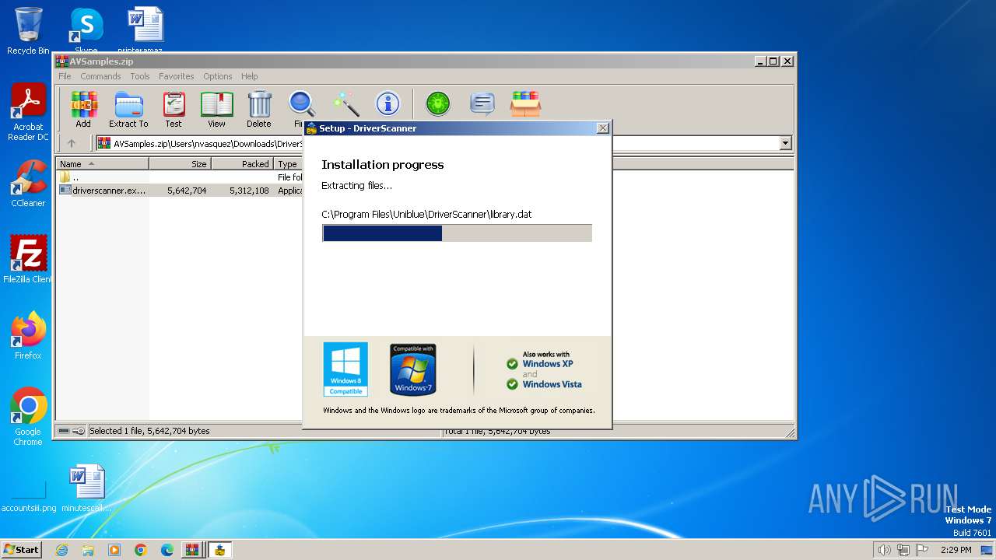Open the printeramaz Word document icon
Screen dimensions: 996x560
(146, 31)
